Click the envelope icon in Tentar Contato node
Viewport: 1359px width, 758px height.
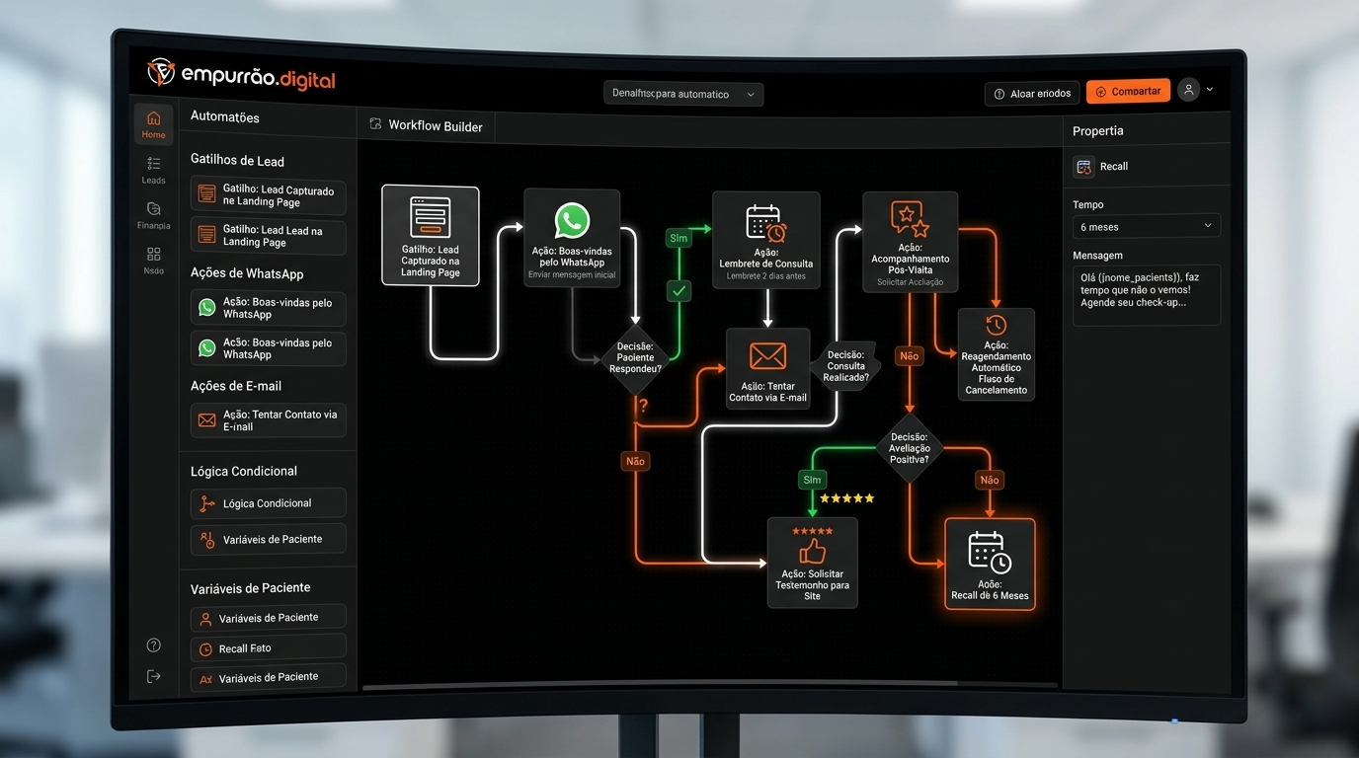click(x=767, y=355)
